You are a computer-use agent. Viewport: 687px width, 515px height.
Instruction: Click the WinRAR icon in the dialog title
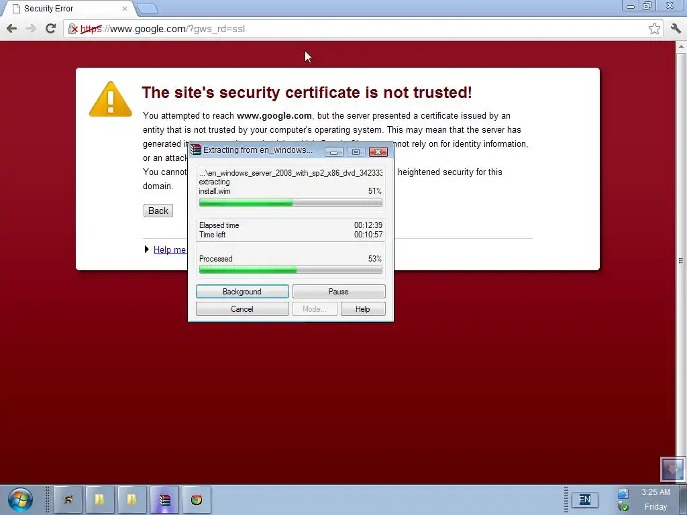tap(196, 150)
